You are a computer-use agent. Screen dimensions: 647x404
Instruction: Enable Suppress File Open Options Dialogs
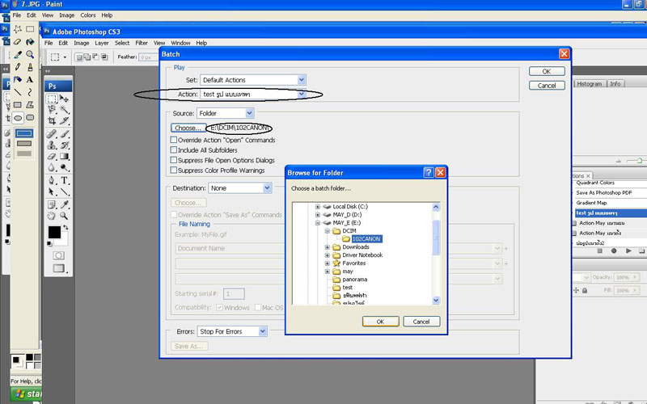pos(174,160)
